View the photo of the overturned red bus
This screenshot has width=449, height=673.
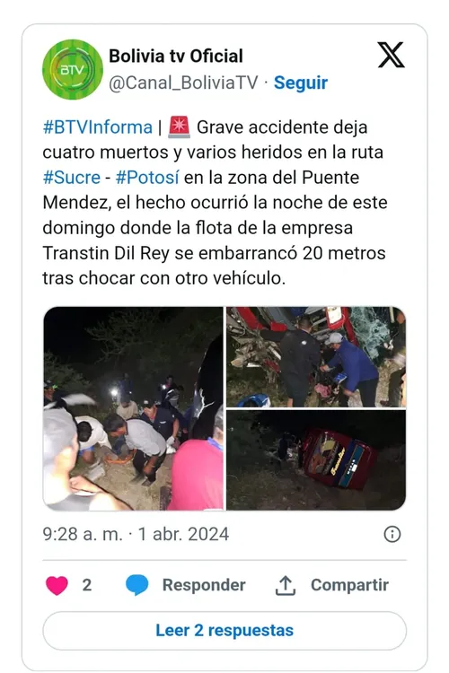click(x=316, y=460)
